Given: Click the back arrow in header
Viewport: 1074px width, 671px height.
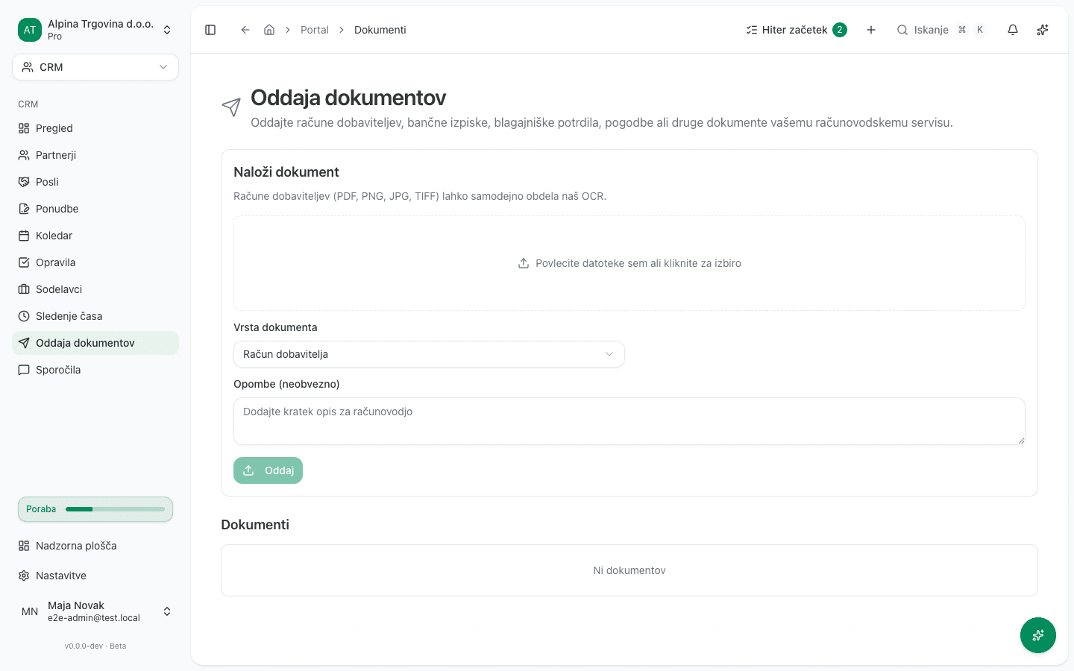Looking at the screenshot, I should click(245, 30).
